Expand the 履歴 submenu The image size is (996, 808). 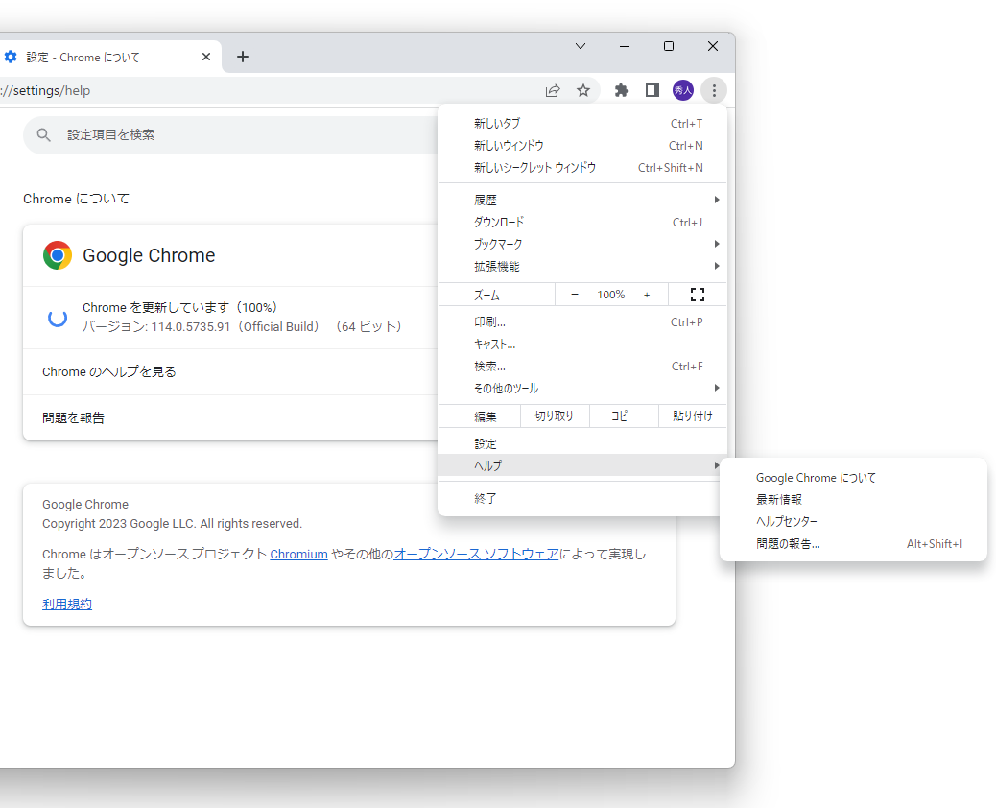(486, 199)
